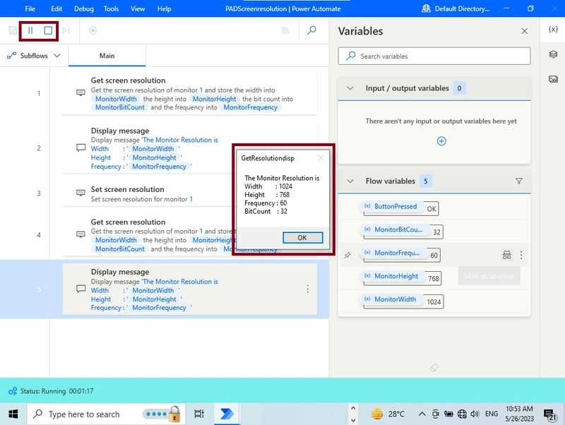Open the Windows Start menu

click(13, 414)
